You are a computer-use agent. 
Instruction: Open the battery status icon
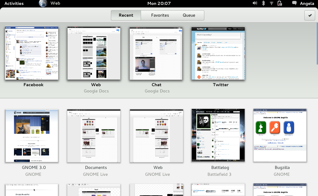point(280,3)
